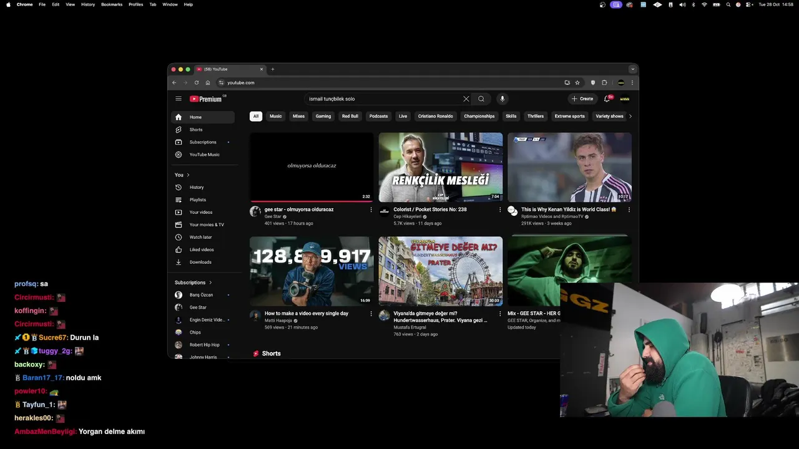Click in the YouTube search input field
The height and width of the screenshot is (449, 799).
384,99
